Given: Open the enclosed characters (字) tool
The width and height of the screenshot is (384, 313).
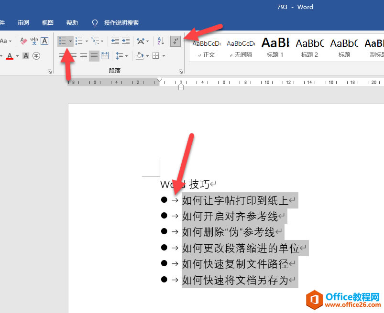Looking at the screenshot, I should coord(36,56).
